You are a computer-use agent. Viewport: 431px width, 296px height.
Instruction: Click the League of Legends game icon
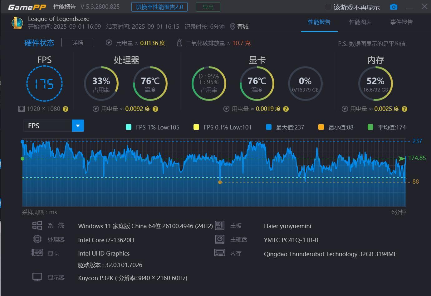pyautogui.click(x=17, y=23)
